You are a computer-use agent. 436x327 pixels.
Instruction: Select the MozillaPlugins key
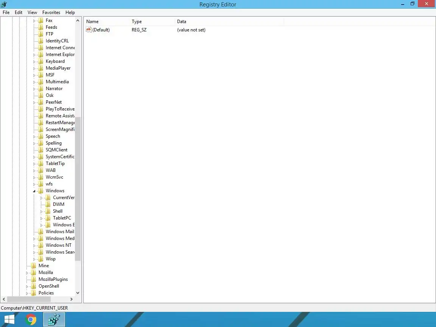[x=53, y=279]
